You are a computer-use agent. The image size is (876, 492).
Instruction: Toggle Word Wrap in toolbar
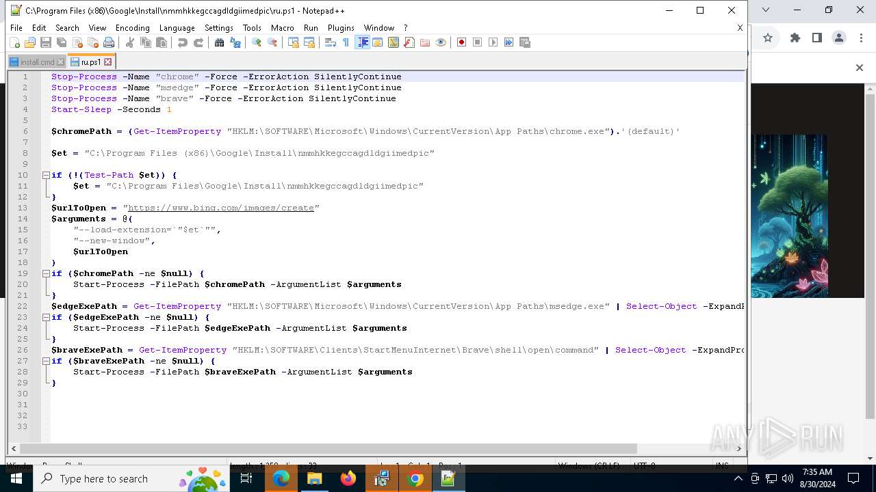click(x=330, y=42)
